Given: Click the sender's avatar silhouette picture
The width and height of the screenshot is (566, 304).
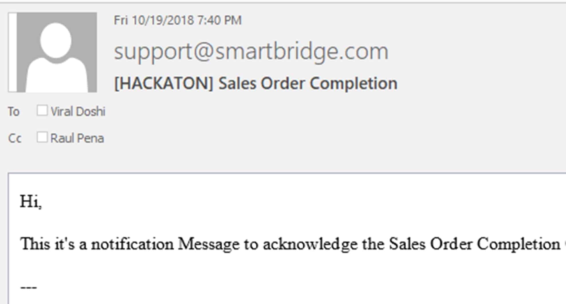Looking at the screenshot, I should pyautogui.click(x=57, y=52).
